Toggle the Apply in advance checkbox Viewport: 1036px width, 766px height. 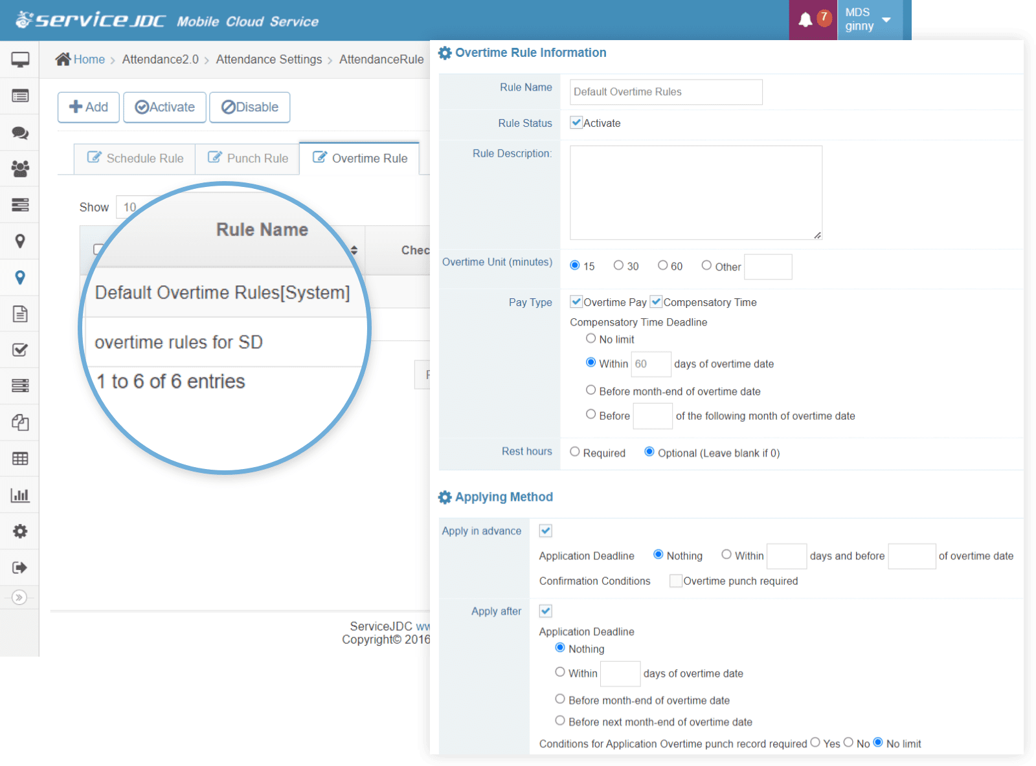[545, 531]
